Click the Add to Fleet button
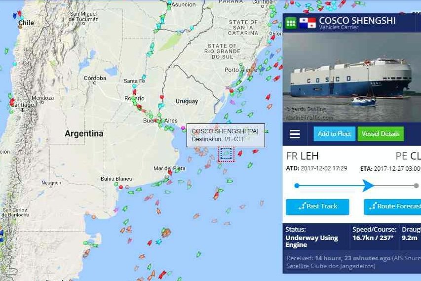 click(x=334, y=134)
